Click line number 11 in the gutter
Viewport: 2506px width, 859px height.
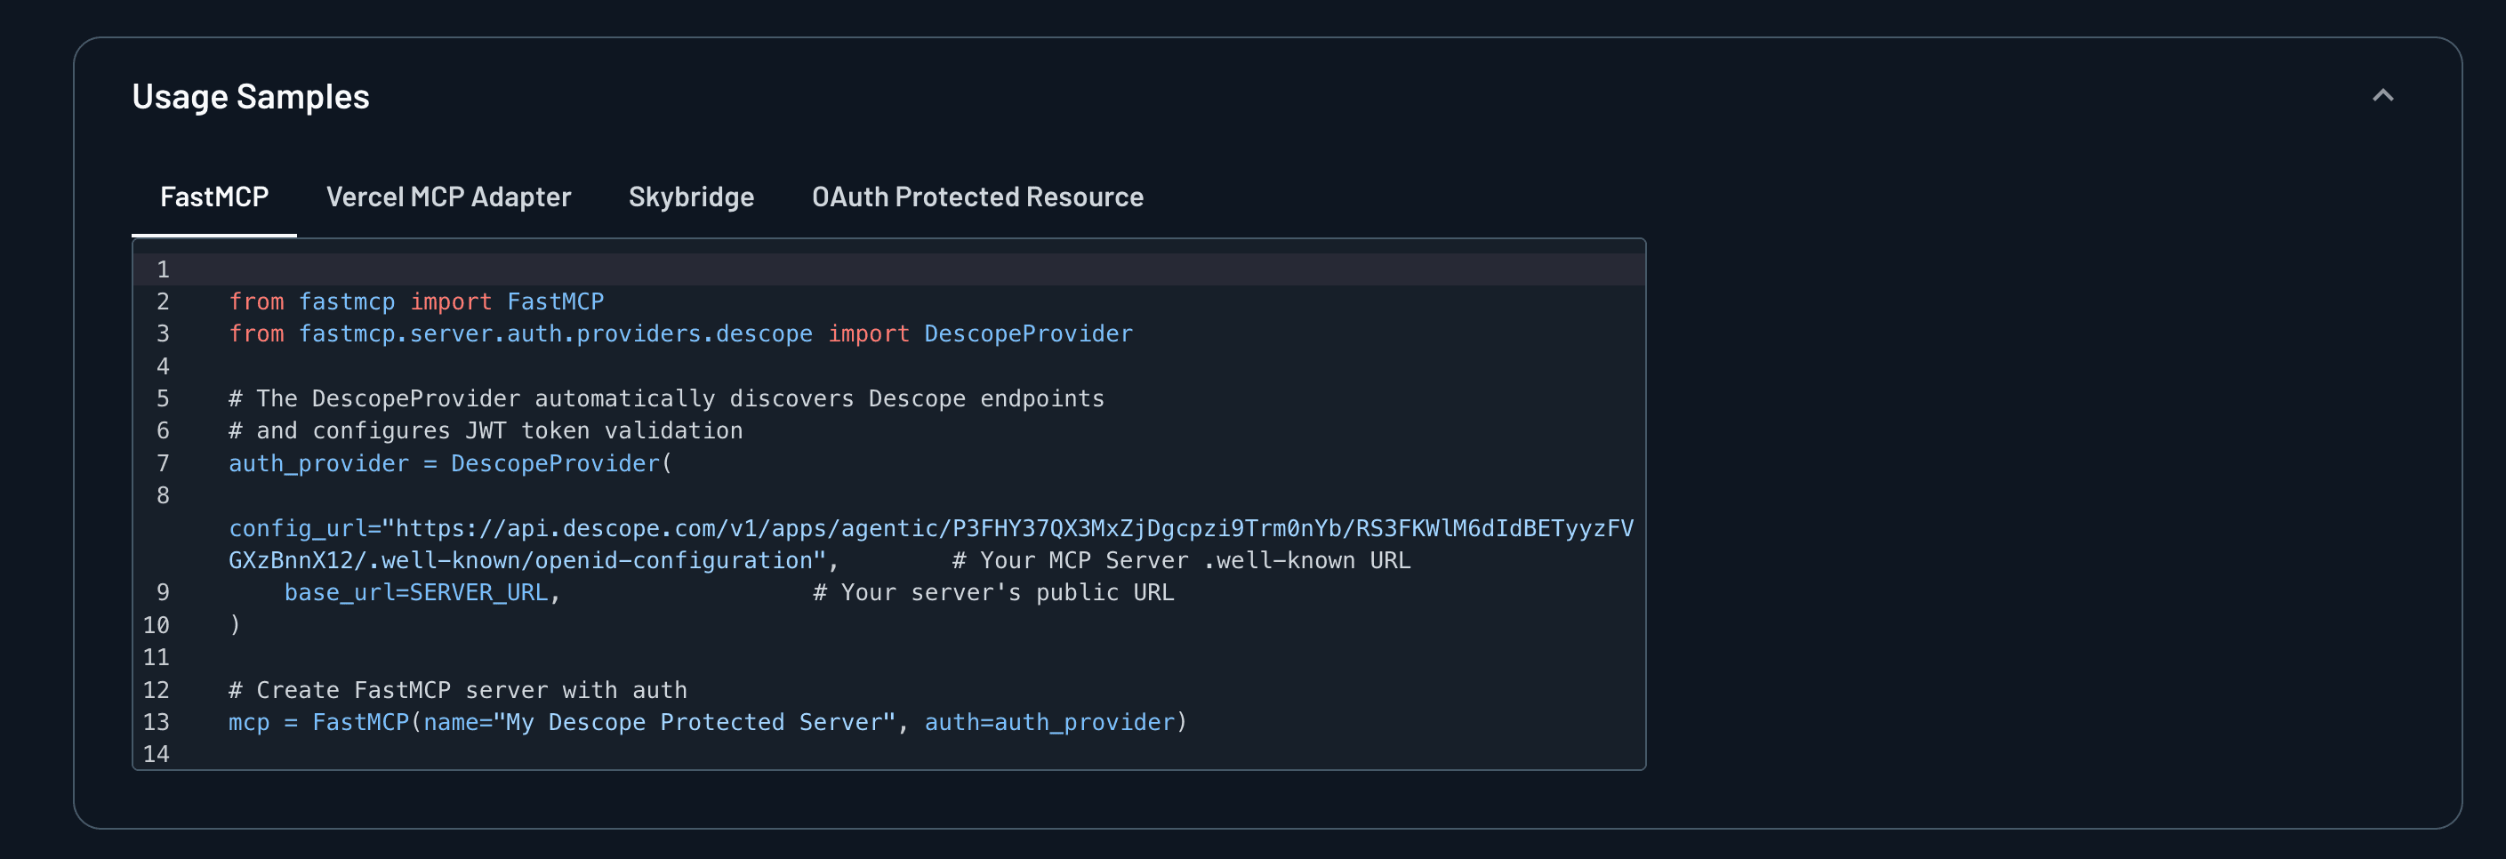pyautogui.click(x=156, y=656)
